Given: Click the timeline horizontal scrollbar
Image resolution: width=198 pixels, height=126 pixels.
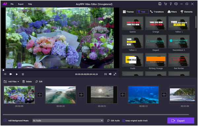Looking at the screenshot, I should [96, 115].
